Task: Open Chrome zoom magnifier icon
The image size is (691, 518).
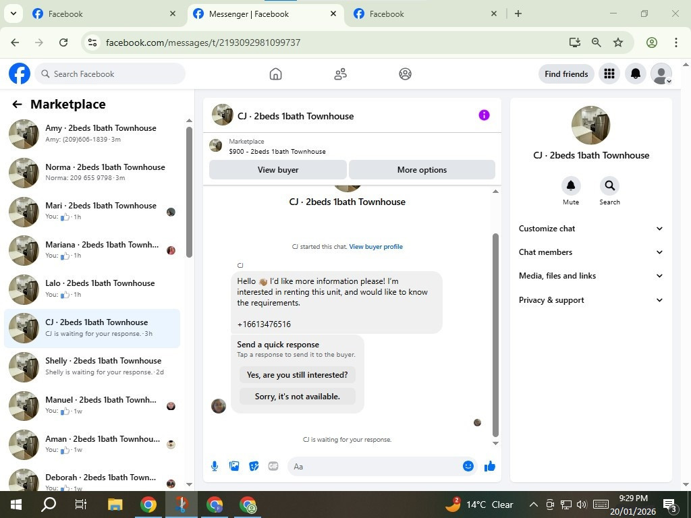Action: 597,42
